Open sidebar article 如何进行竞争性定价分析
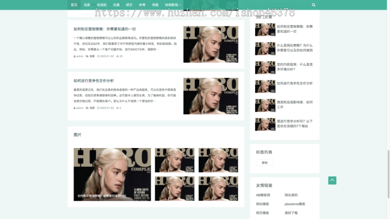 (295, 84)
